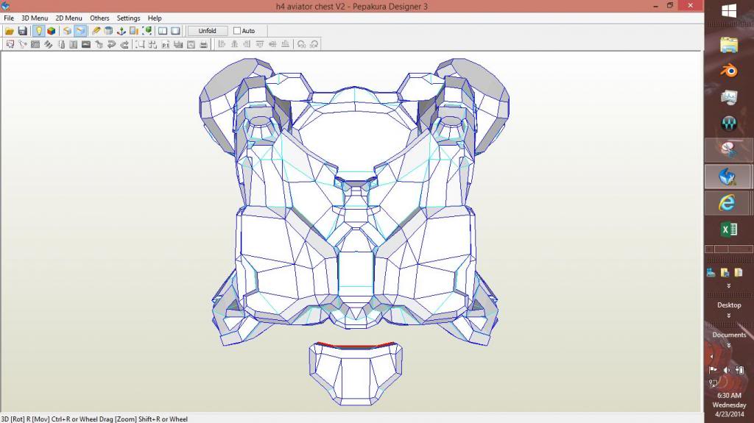Screen dimensions: 754x423
Task: Click the page number P1 icon
Action: (x=166, y=44)
